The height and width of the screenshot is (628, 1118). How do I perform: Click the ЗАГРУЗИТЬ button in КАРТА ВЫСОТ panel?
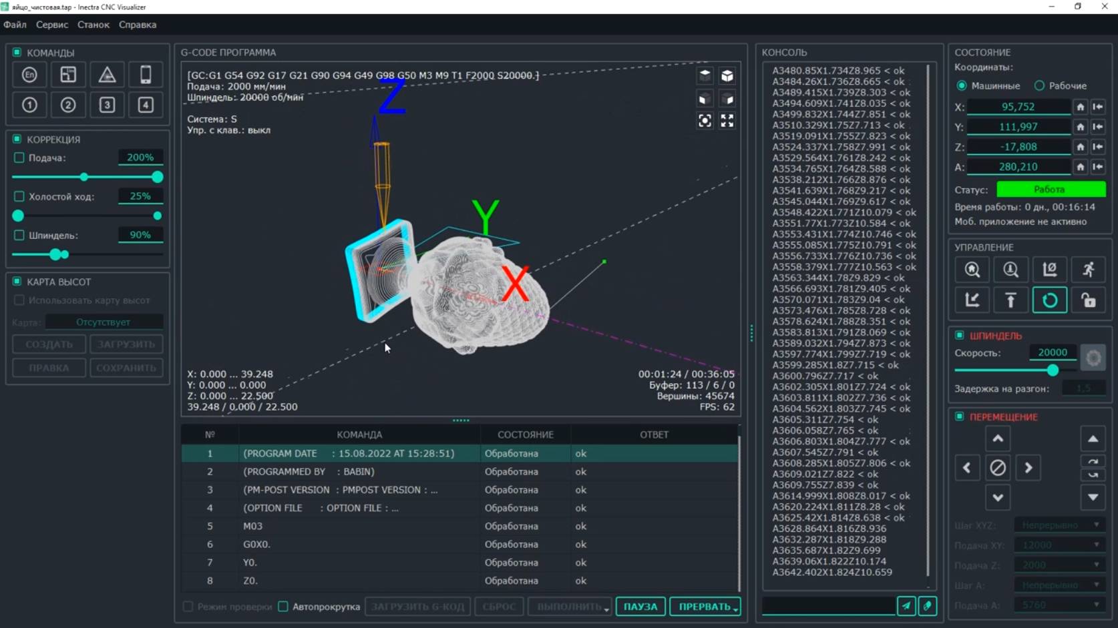pos(126,344)
